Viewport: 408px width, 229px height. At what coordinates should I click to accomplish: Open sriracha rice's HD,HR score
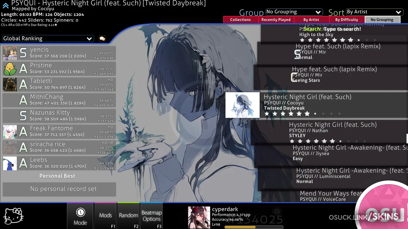pyautogui.click(x=59, y=147)
